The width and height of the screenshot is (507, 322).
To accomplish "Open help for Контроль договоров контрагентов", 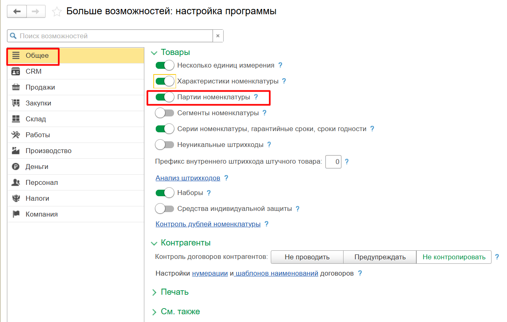I will 497,257.
